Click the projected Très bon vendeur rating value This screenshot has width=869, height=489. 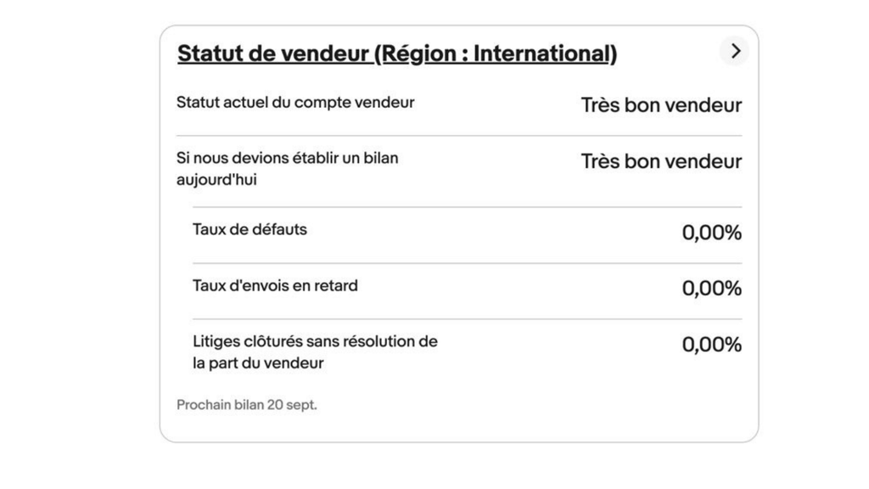click(x=661, y=161)
